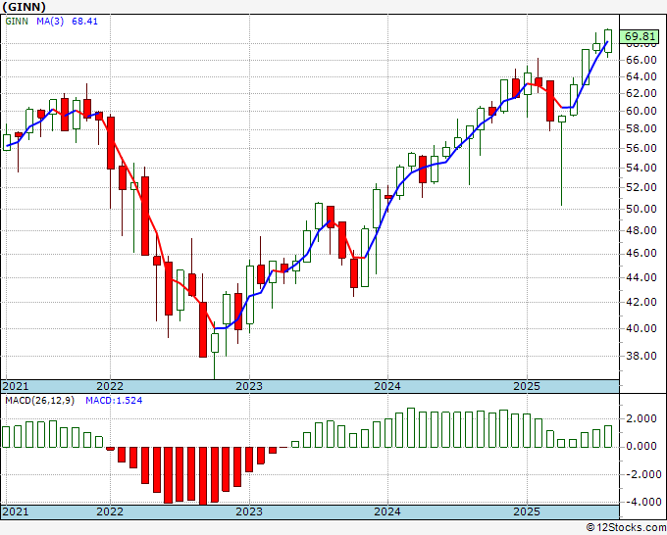Click the 42.00 price axis label
The image size is (667, 535).
tap(641, 302)
